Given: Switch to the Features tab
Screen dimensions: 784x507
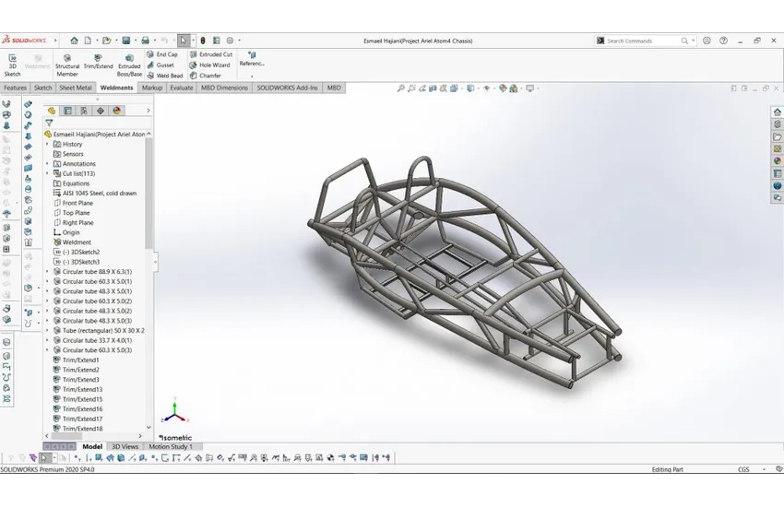Looking at the screenshot, I should 15,88.
